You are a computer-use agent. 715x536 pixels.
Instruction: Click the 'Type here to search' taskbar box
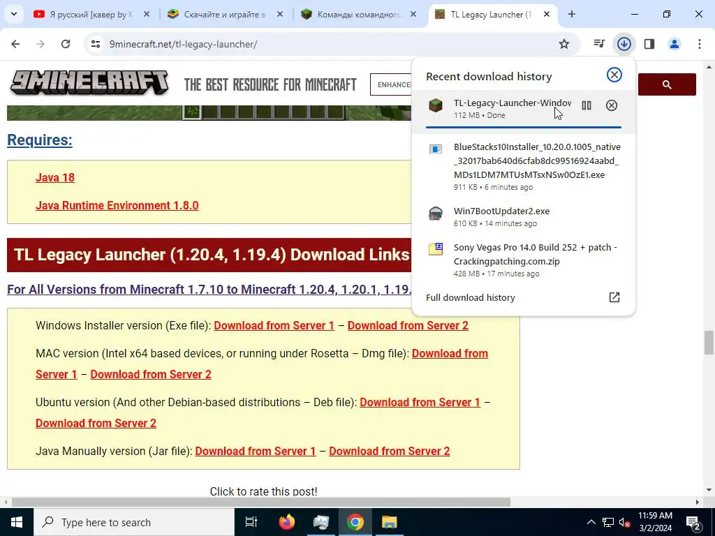click(134, 522)
